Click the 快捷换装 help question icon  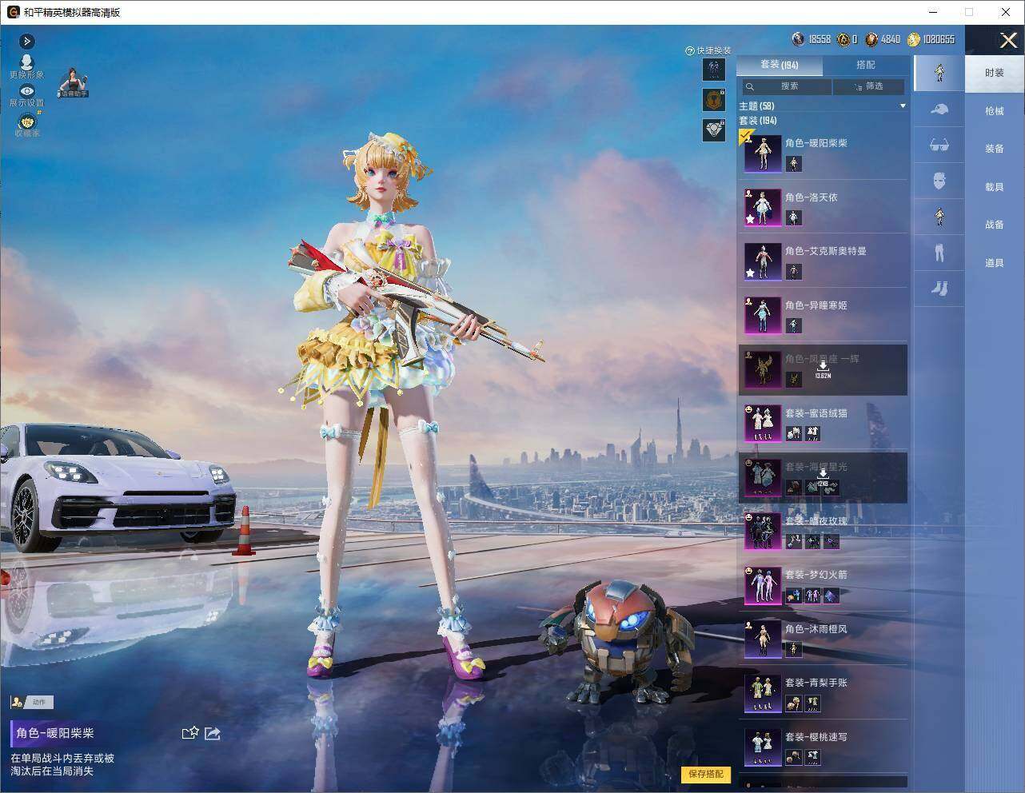point(689,50)
